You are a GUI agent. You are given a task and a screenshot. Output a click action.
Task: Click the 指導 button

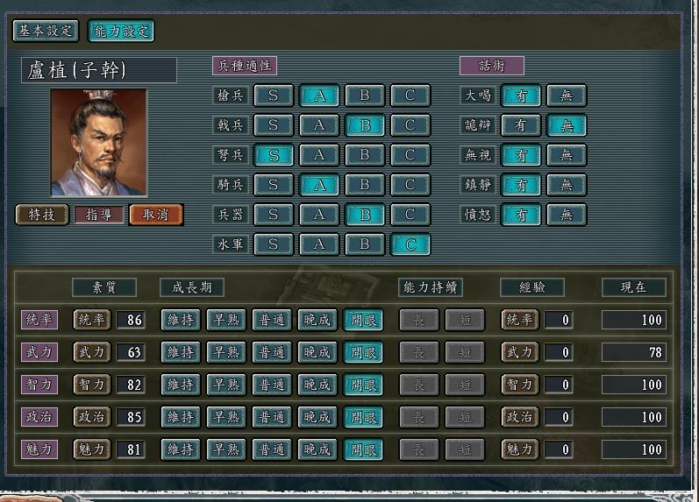tap(98, 215)
